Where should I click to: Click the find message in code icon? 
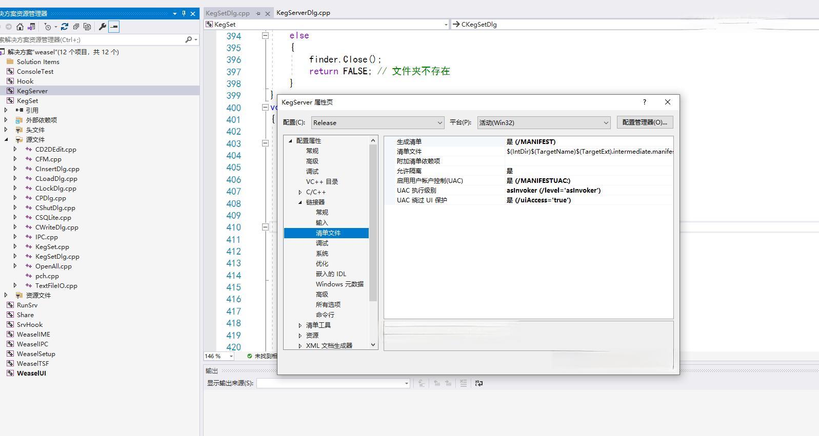[422, 383]
